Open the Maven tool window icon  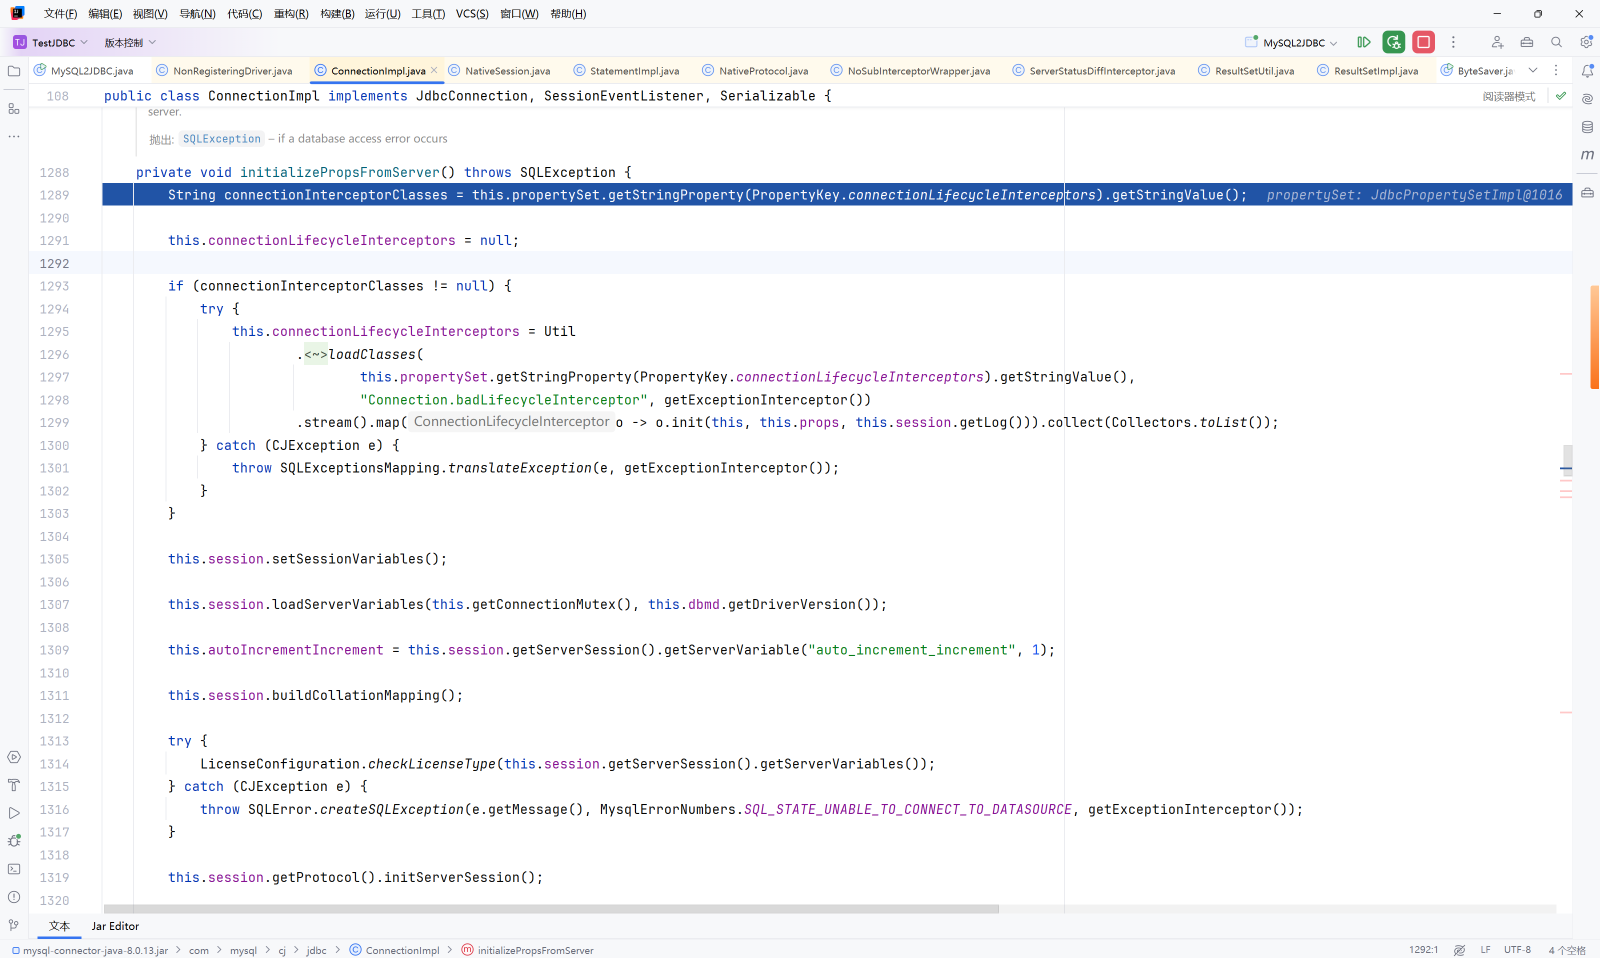pos(1587,155)
